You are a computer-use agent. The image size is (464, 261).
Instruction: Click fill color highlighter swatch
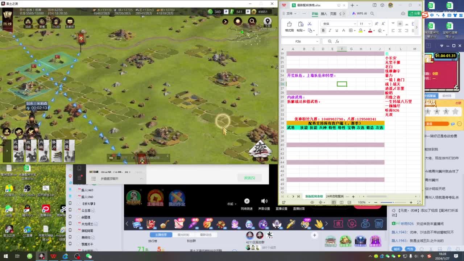[x=360, y=30]
